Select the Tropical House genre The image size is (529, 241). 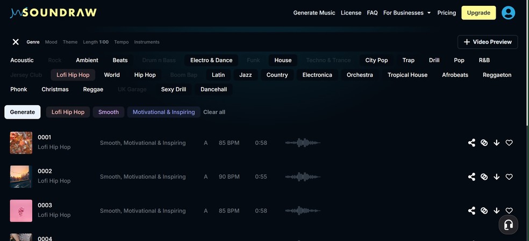tap(407, 75)
